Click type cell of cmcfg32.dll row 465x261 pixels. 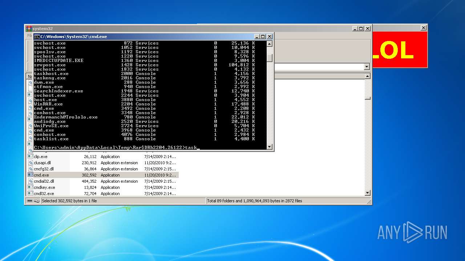point(119,169)
